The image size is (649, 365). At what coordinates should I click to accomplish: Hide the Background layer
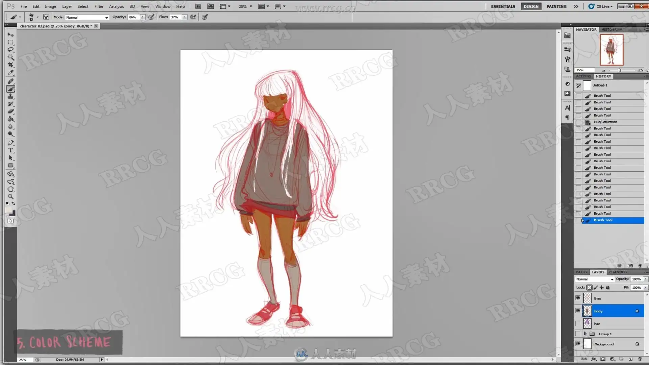pos(578,344)
